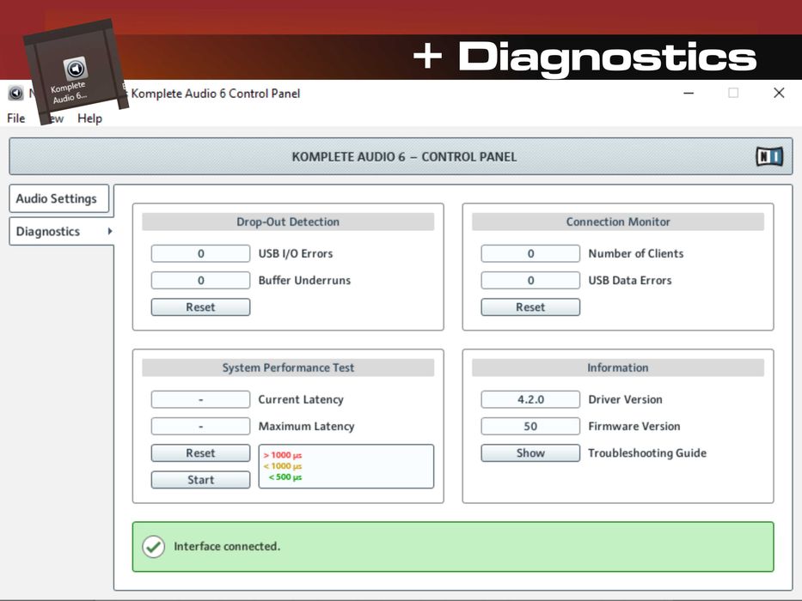Select the Diagnostics tab

[61, 231]
